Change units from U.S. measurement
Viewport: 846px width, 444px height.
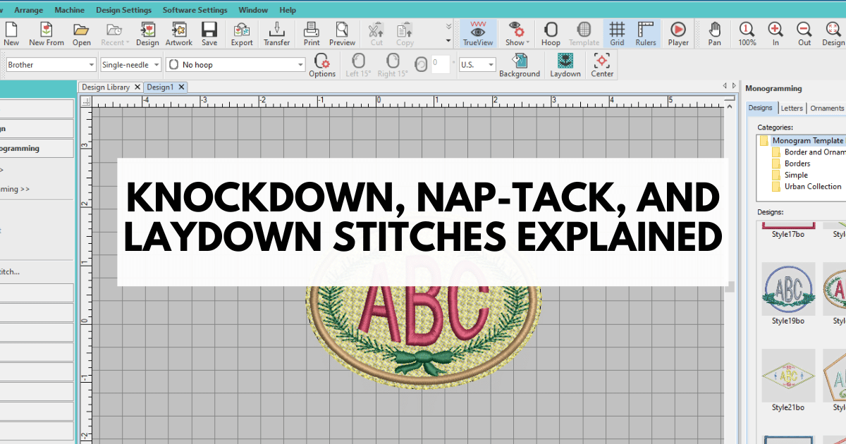(x=477, y=64)
